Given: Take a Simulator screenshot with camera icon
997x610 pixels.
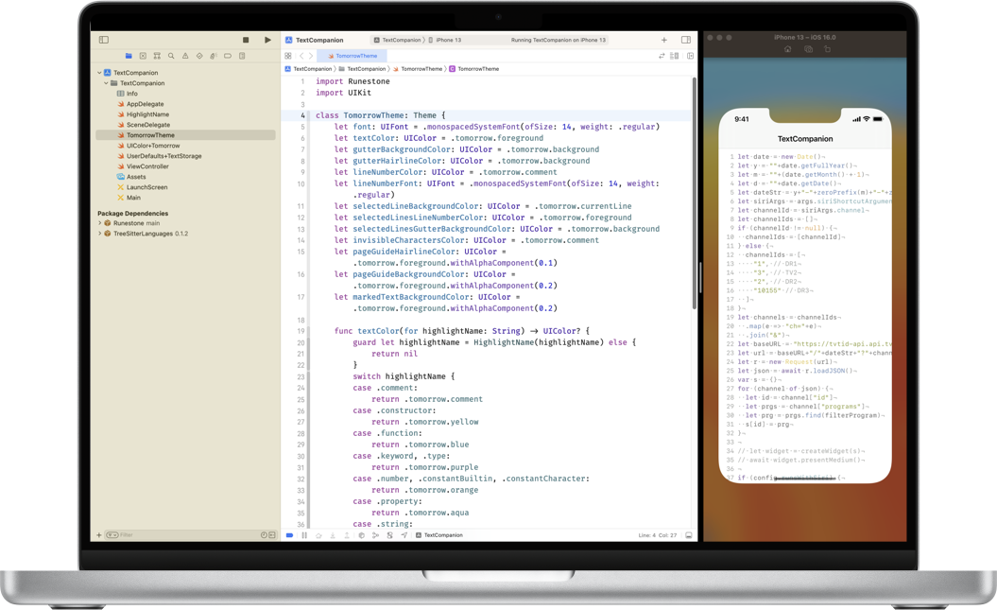Looking at the screenshot, I should (808, 49).
